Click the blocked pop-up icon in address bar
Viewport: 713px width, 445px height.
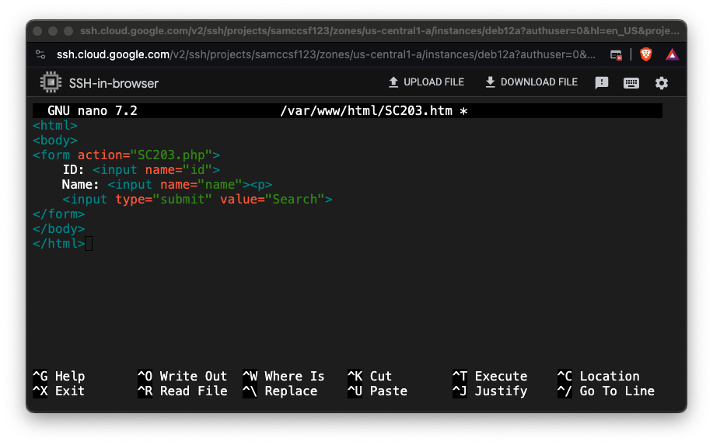pos(616,55)
